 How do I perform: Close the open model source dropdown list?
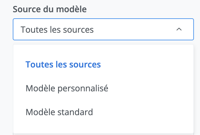[x=179, y=29]
